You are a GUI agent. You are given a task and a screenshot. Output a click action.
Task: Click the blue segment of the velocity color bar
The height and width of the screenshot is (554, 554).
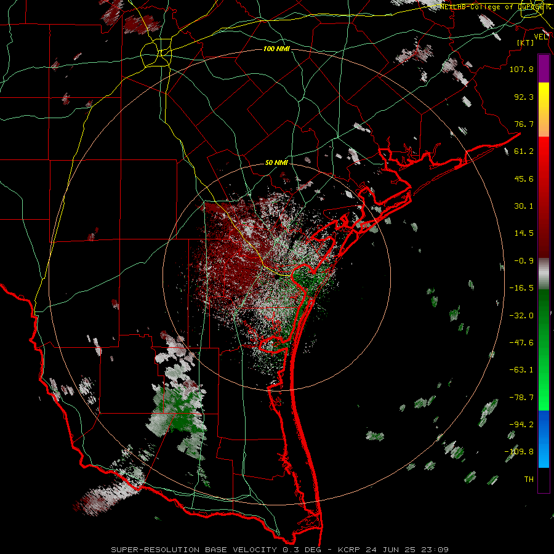[544, 439]
